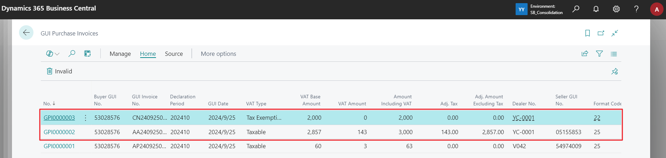Open the share icon
Viewport: 666px width, 158px height.
[585, 54]
